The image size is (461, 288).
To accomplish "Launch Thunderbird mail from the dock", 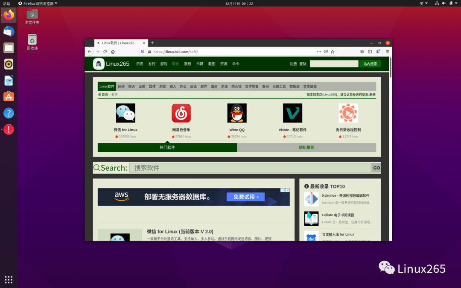I will click(x=9, y=32).
